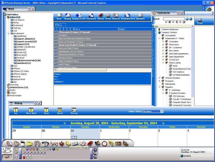Click the 30-day shortcut button in bottom tray
The image size is (215, 162).
point(95,157)
